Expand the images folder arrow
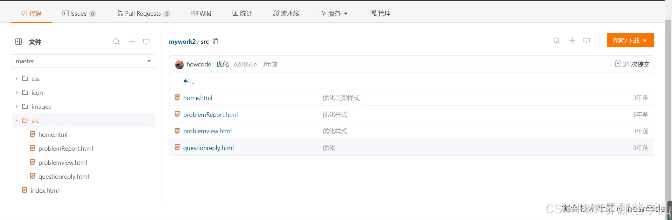The image size is (672, 220). [16, 107]
